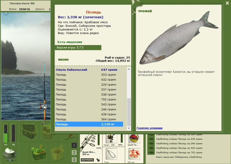The image size is (231, 164).
Task: Click the fish list scrollbar thumb
Action: coord(129,112)
